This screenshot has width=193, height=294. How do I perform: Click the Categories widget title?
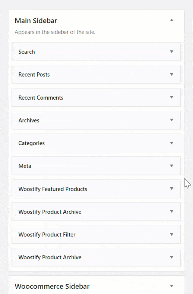(x=31, y=143)
